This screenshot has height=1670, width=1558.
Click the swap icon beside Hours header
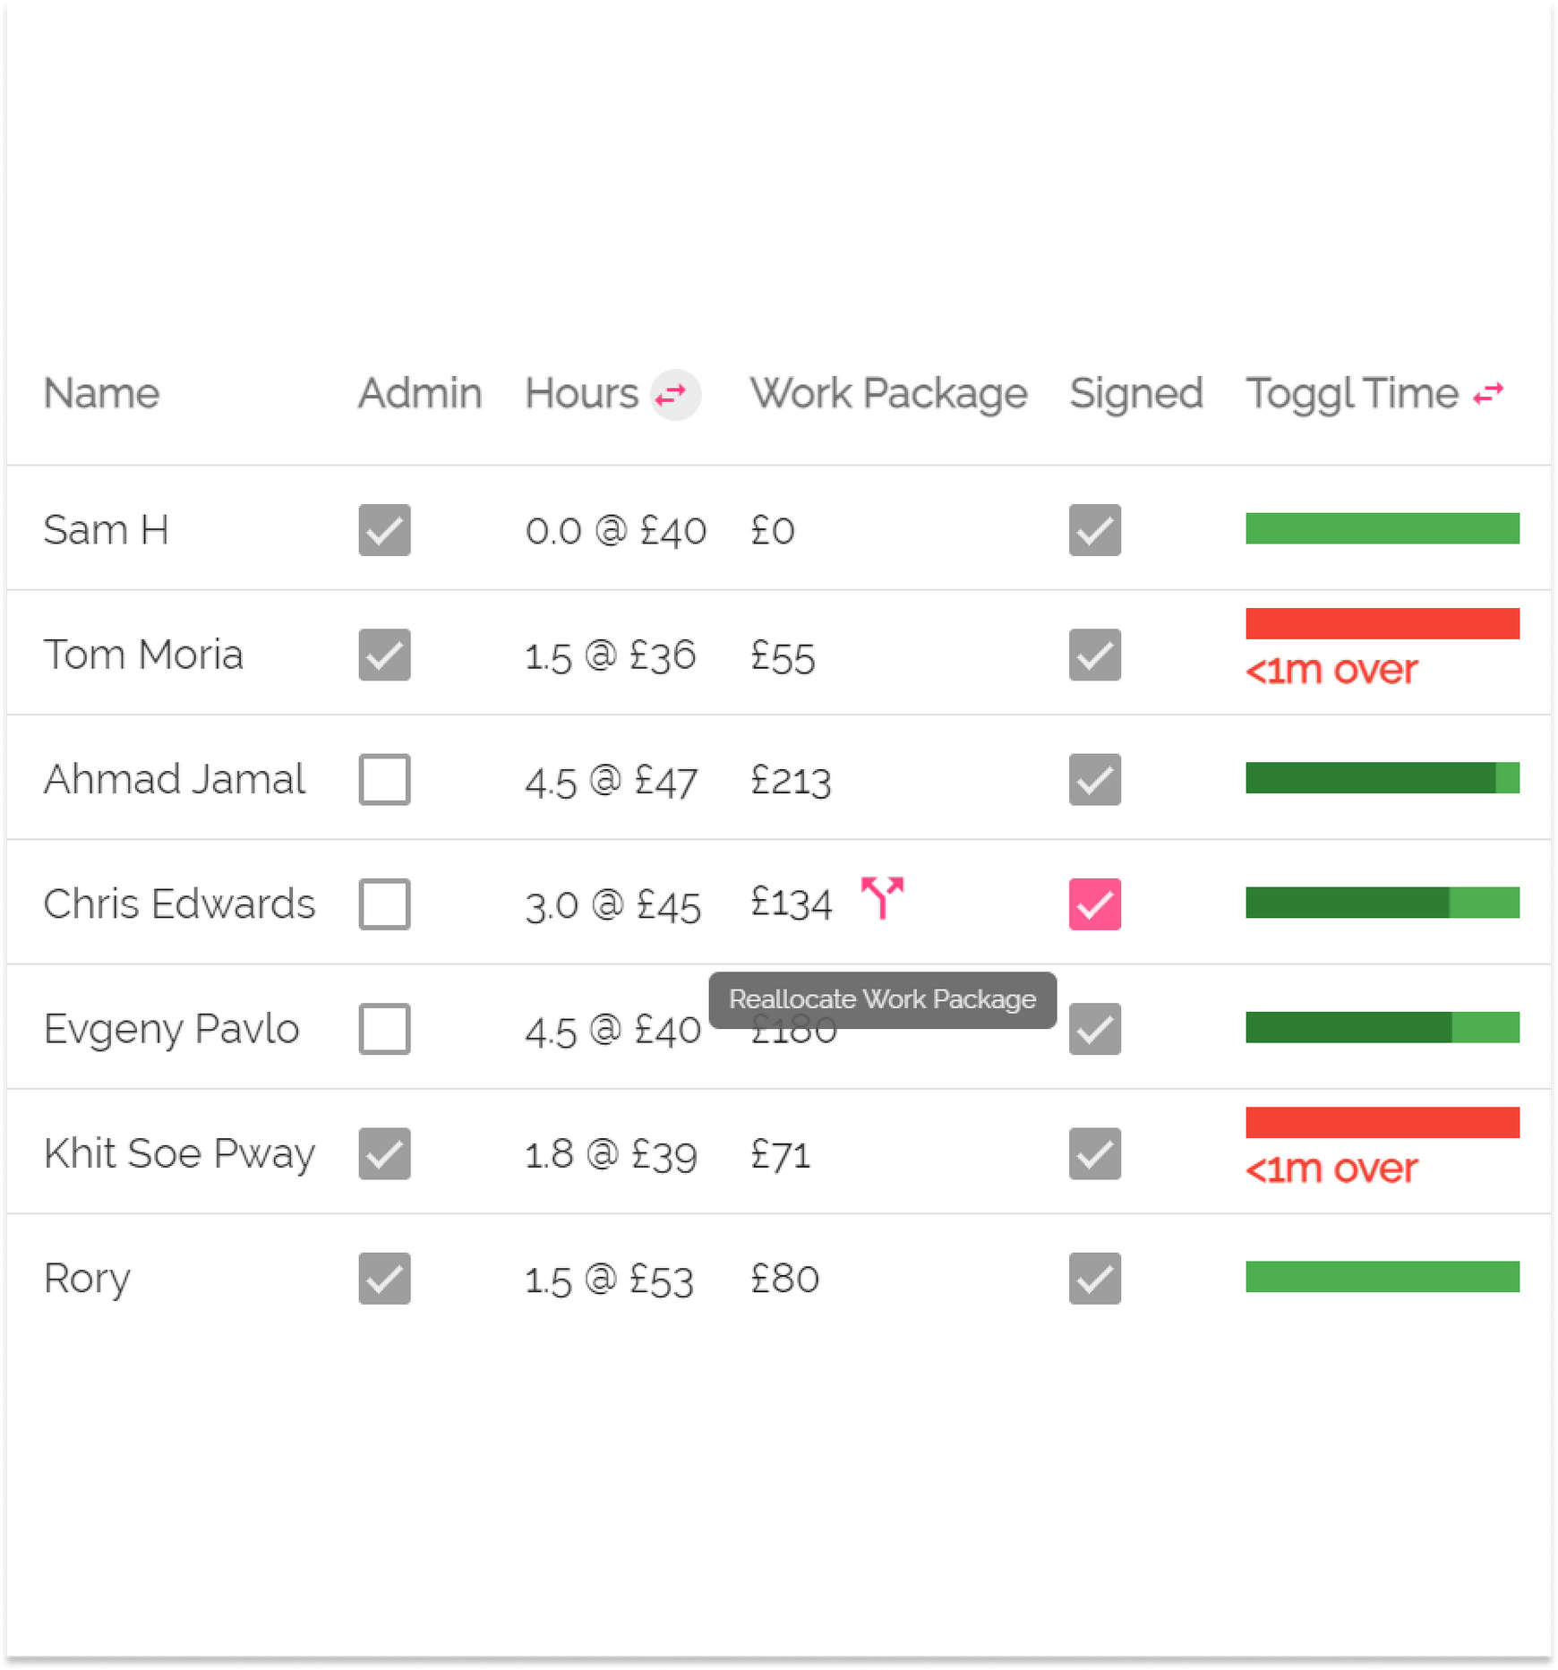click(x=673, y=394)
